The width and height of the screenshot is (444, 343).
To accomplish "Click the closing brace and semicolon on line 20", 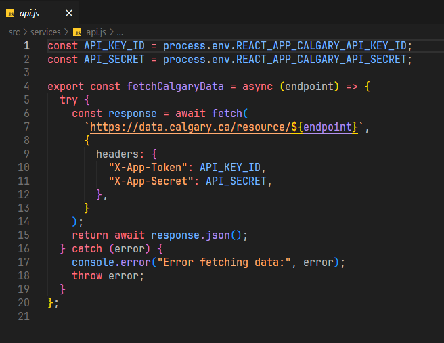I will click(53, 303).
